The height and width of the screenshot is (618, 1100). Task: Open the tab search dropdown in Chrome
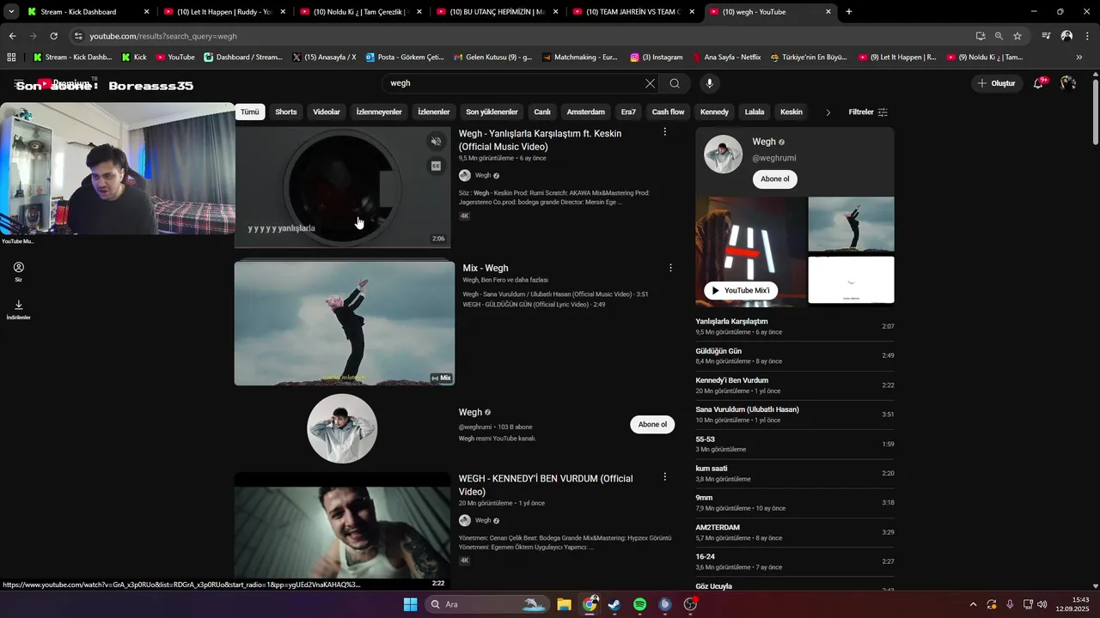tap(11, 12)
